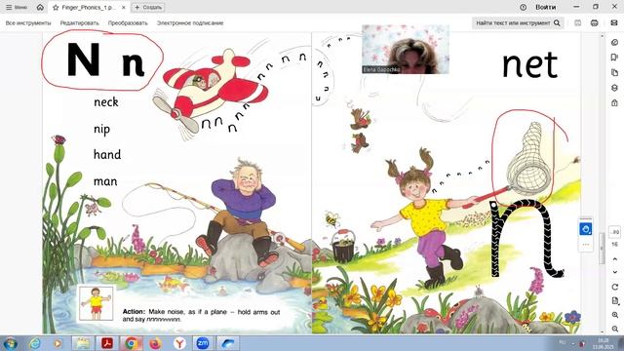Open Yandex Browser from taskbar
The image size is (624, 351).
[179, 343]
